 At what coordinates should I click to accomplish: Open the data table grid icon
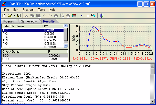coord(74,16)
